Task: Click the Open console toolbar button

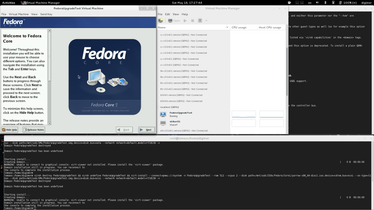Action: pyautogui.click(x=174, y=21)
